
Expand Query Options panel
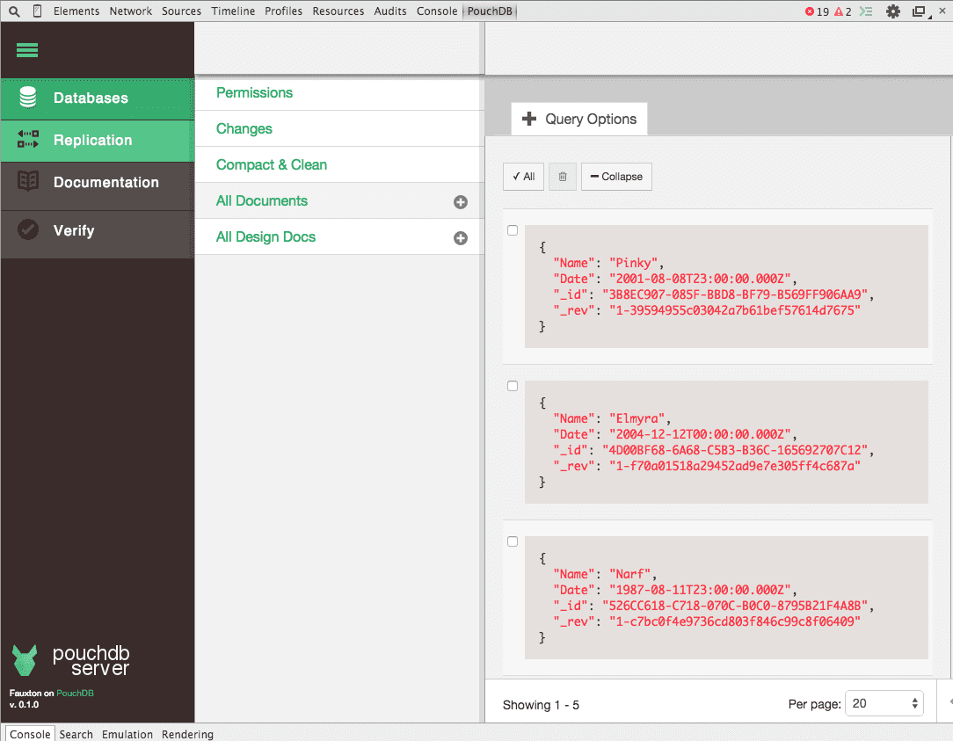point(579,120)
